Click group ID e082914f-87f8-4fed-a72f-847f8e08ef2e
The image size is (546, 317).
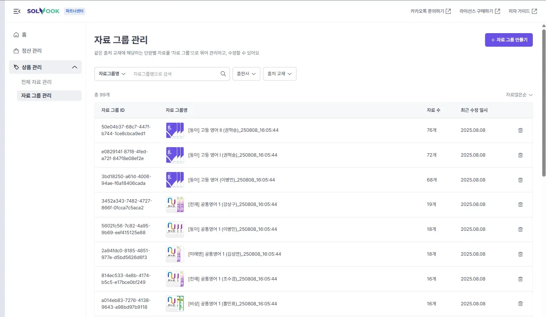125,155
